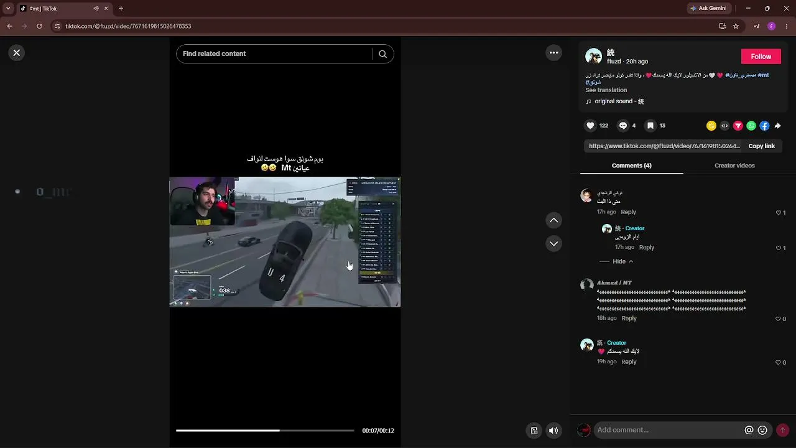Screen dimensions: 796x448
Task: Post the comment with the red arrow
Action: pyautogui.click(x=782, y=430)
